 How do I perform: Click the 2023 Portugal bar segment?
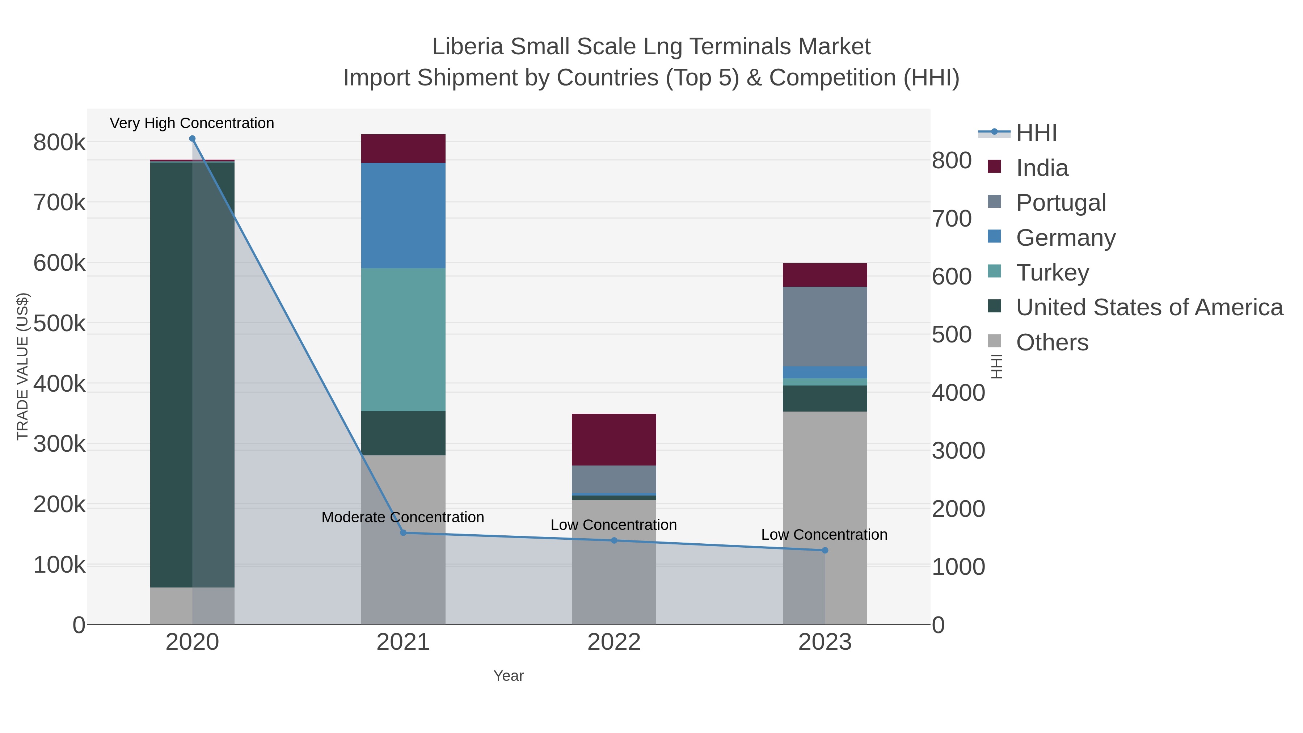coord(825,326)
